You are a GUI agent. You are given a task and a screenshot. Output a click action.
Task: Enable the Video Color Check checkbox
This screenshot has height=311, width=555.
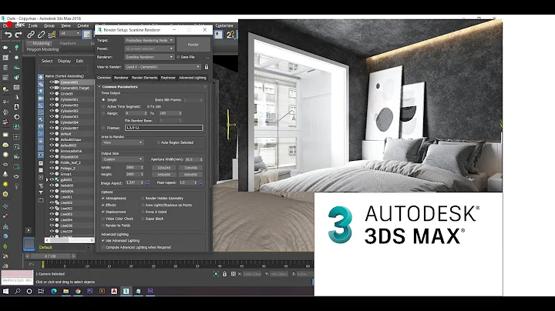tap(103, 219)
